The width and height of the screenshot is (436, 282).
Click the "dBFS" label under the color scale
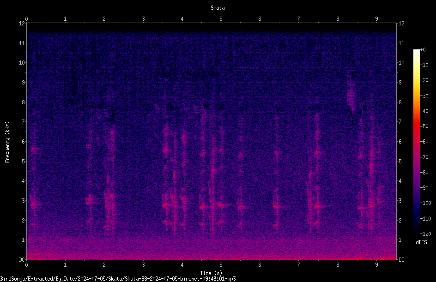(x=421, y=242)
